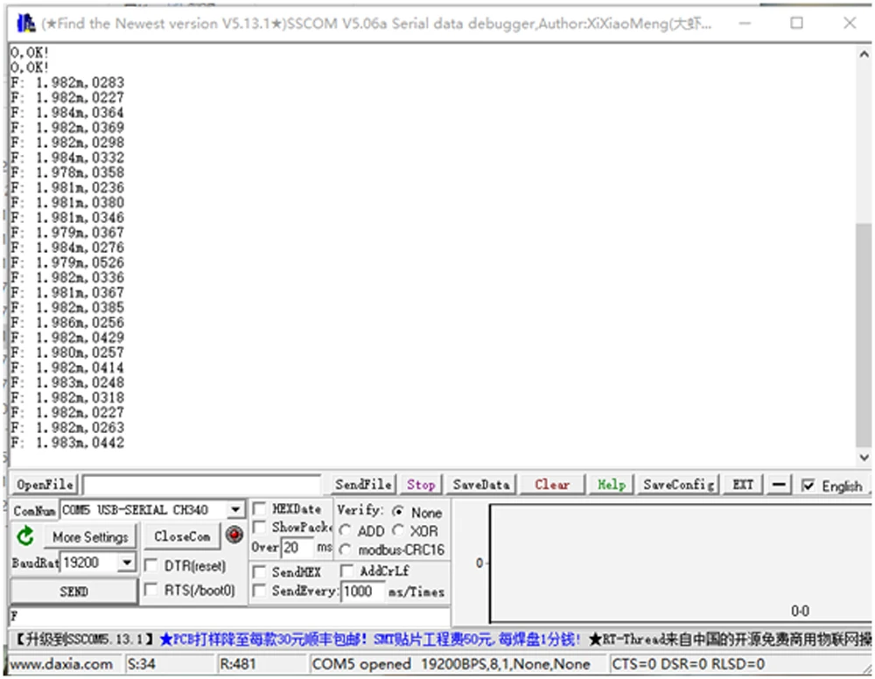875x679 pixels.
Task: Click the scroll down arrow of receive area
Action: tap(864, 458)
